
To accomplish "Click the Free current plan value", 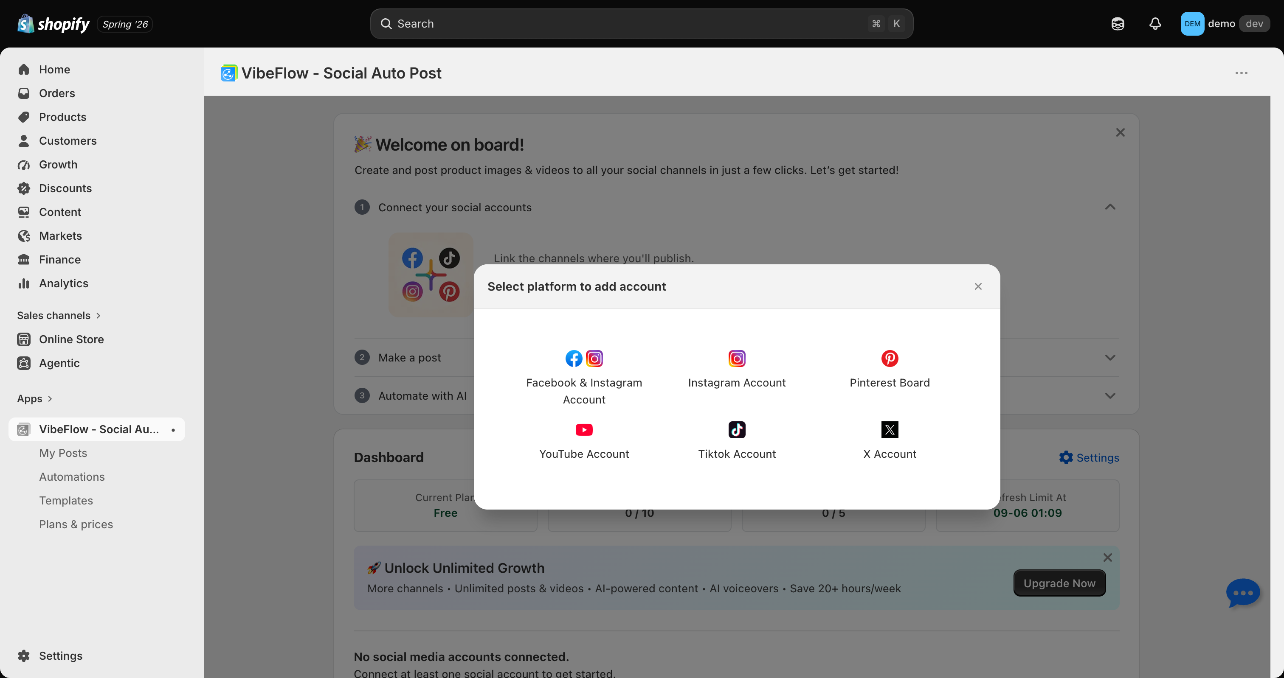I will pyautogui.click(x=445, y=513).
